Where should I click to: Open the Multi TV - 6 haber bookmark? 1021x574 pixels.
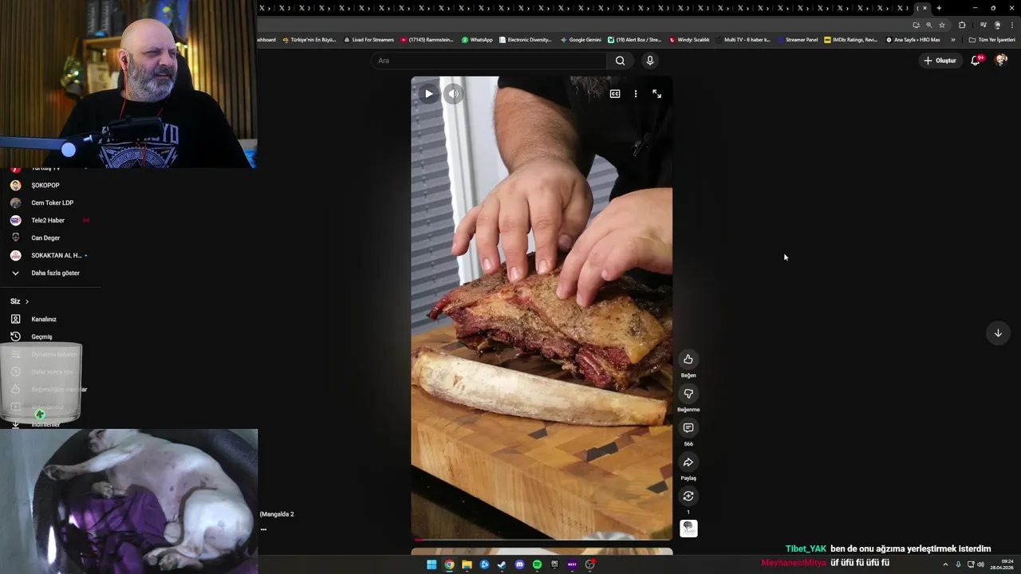pos(743,39)
